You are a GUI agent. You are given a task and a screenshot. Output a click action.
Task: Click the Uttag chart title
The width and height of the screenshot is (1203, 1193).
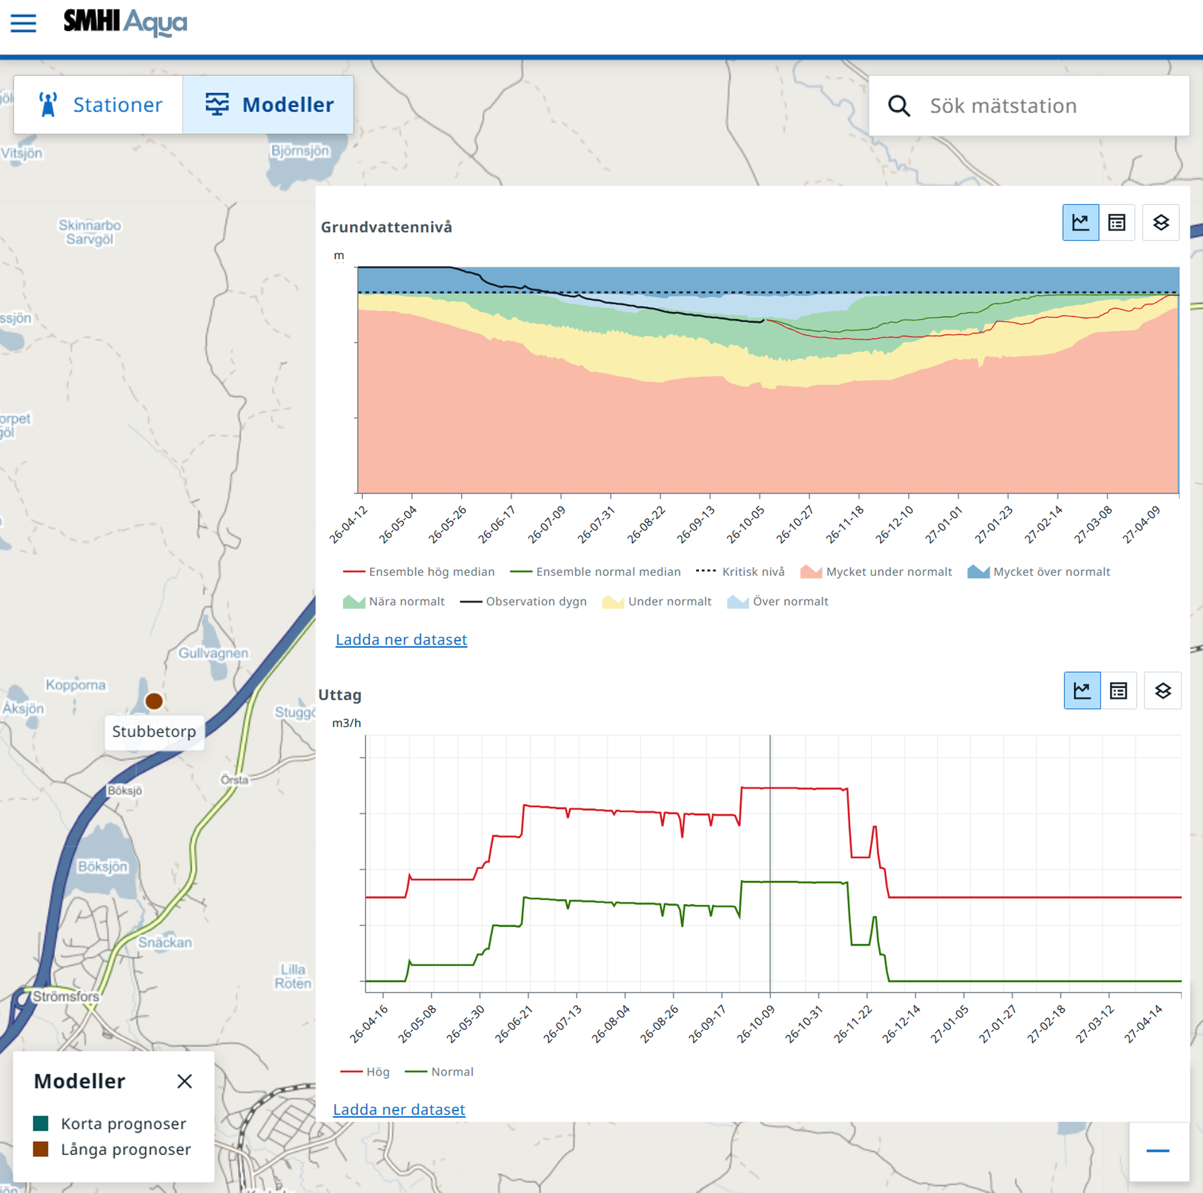(339, 695)
